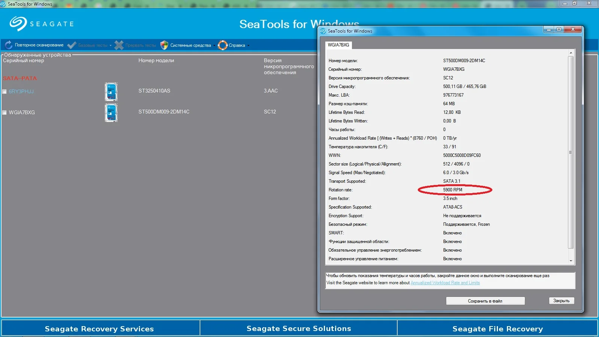Click the rotation rate value 5900 RPM

(453, 190)
